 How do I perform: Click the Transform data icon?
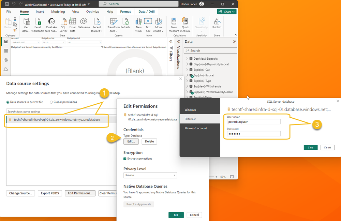pos(114,21)
